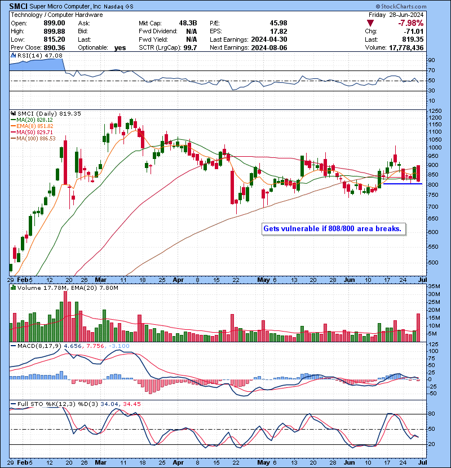Click the header Volume value 17,778,436
The height and width of the screenshot is (468, 451).
[406, 48]
